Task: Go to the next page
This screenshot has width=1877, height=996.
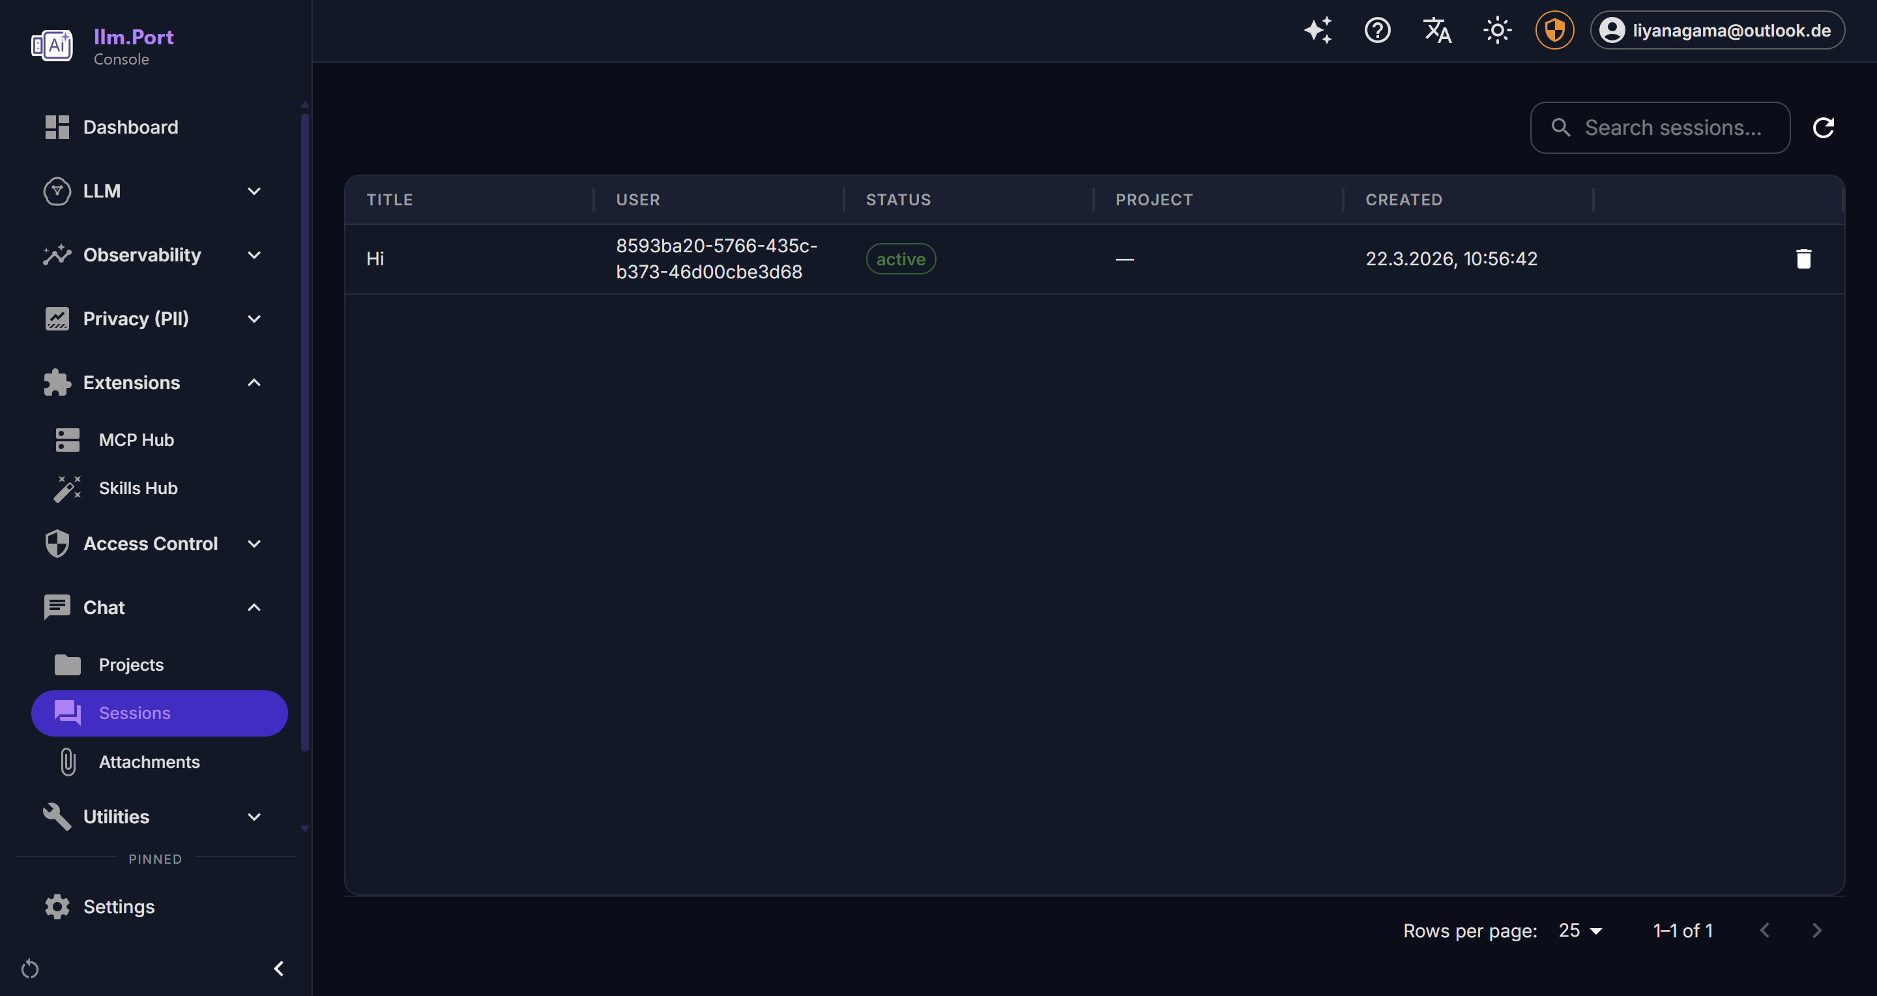Action: pos(1816,930)
